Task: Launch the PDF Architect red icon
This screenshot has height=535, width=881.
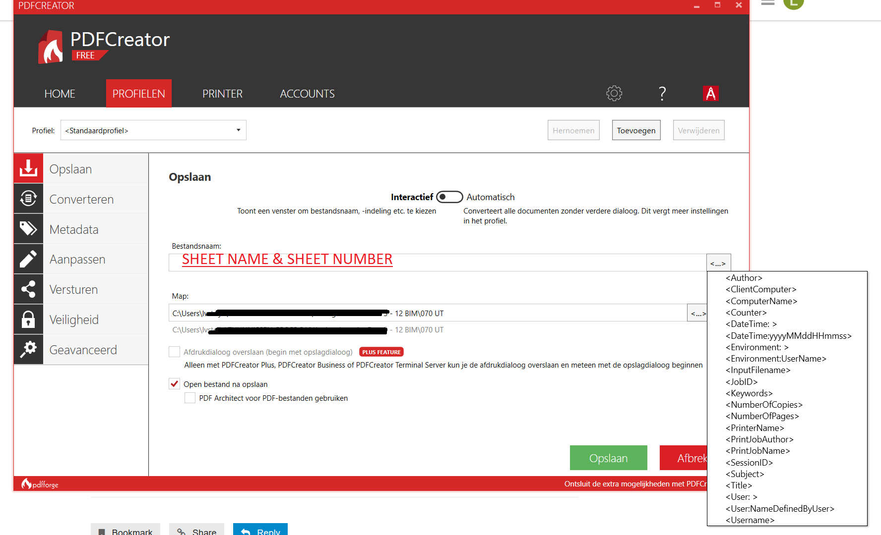Action: (711, 93)
